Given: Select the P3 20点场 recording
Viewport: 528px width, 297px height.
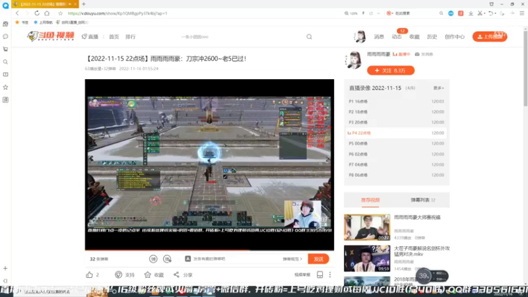Looking at the screenshot, I should [397, 122].
